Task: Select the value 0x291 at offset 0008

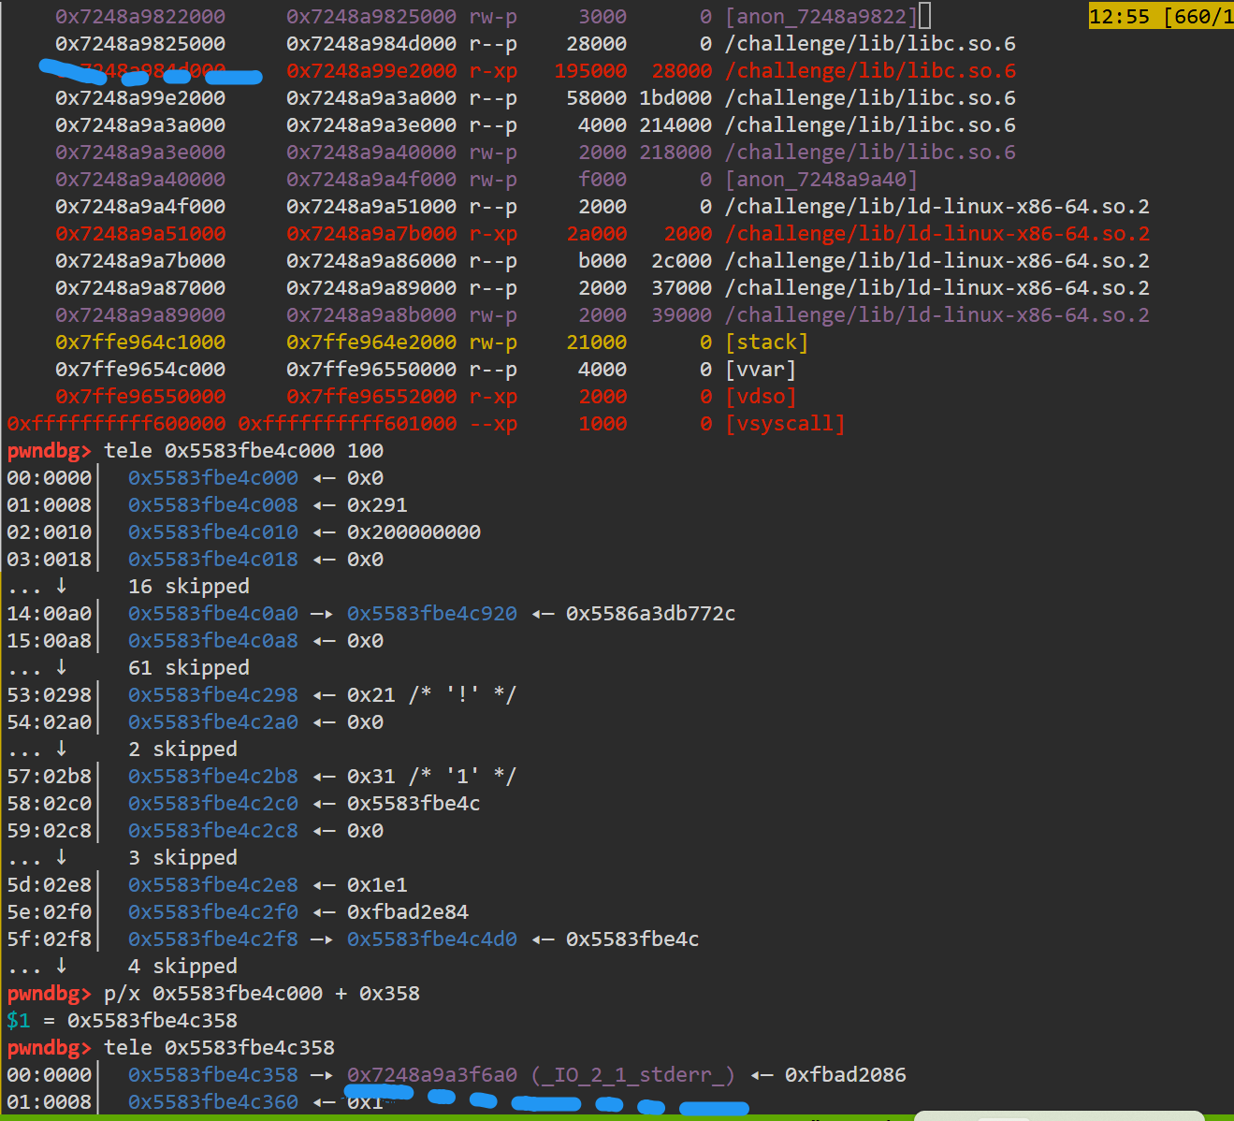Action: 377,505
